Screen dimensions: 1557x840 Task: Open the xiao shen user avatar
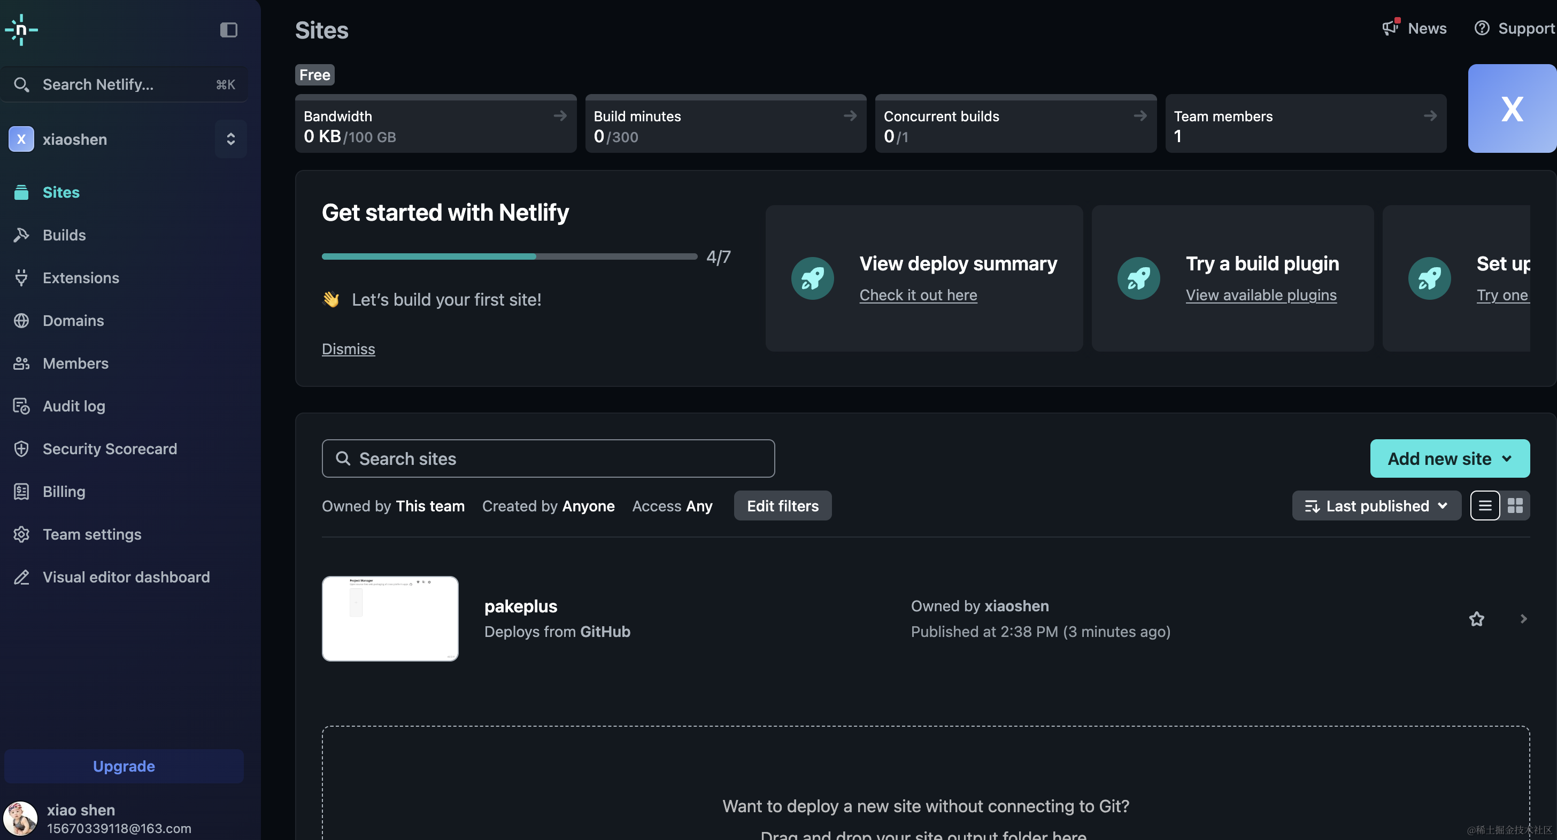[20, 818]
